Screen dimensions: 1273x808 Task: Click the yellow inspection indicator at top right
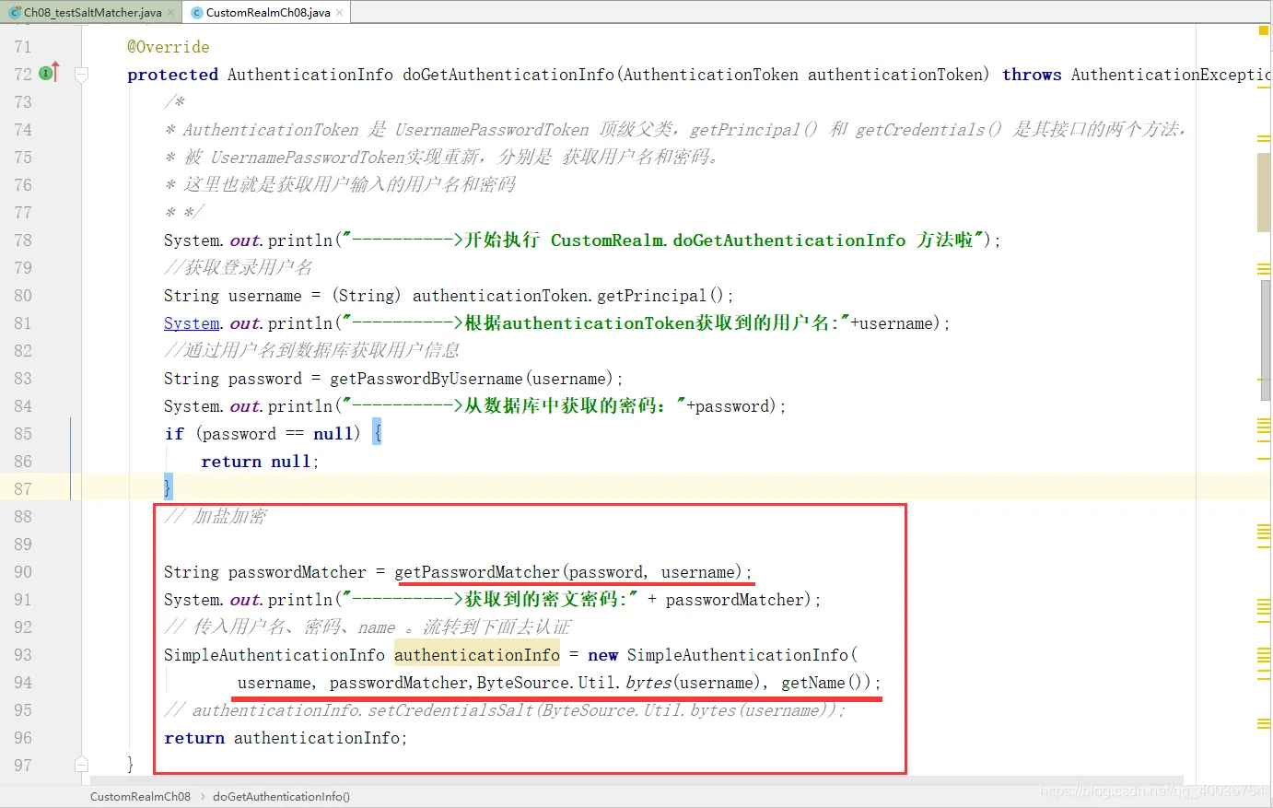(1264, 30)
